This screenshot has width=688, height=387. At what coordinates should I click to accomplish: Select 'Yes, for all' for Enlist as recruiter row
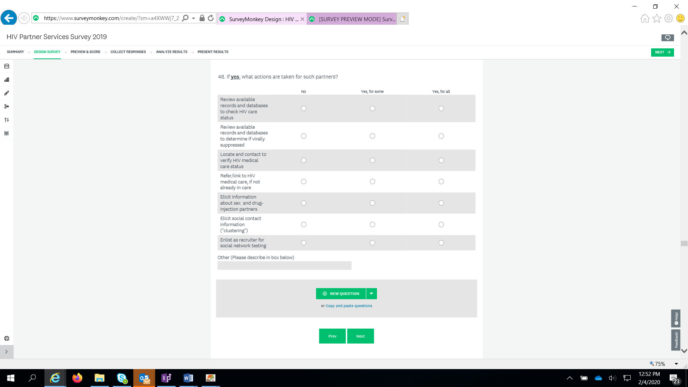(x=441, y=243)
